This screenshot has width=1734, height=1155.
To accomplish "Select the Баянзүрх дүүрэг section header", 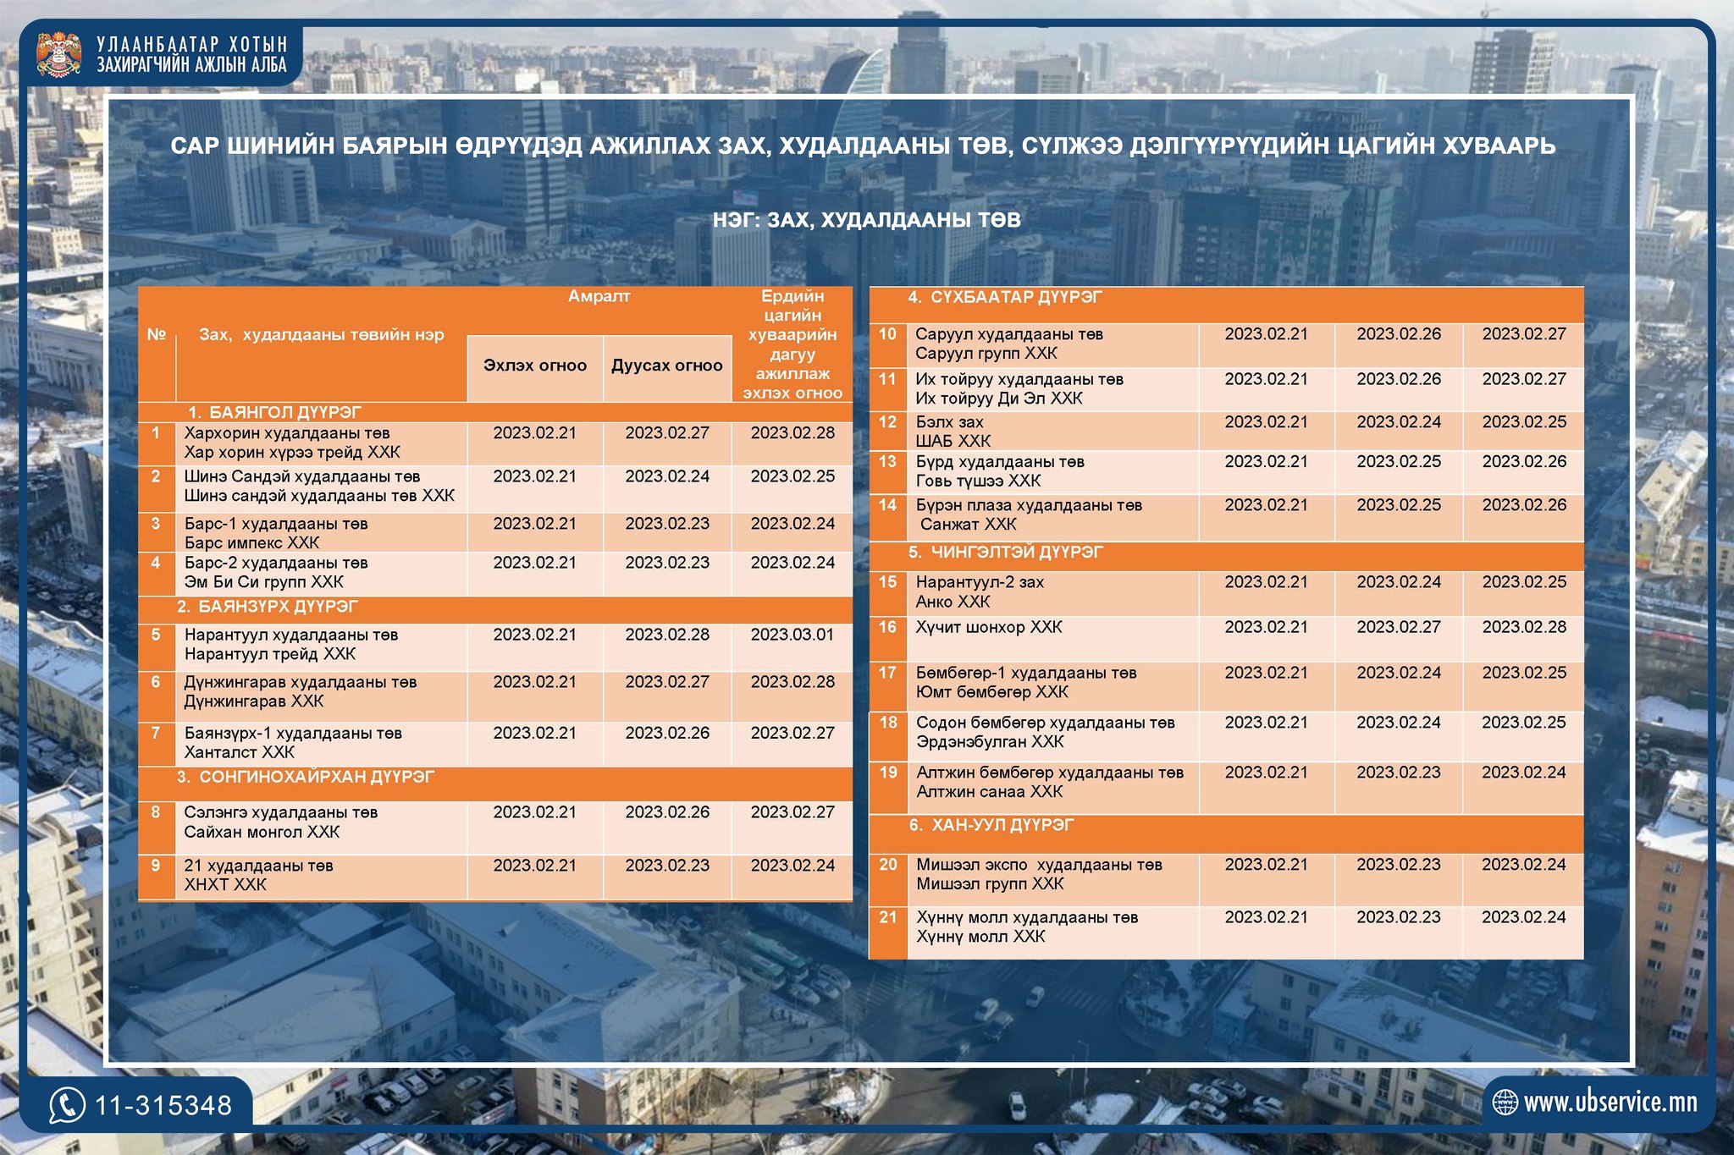I will click(268, 607).
